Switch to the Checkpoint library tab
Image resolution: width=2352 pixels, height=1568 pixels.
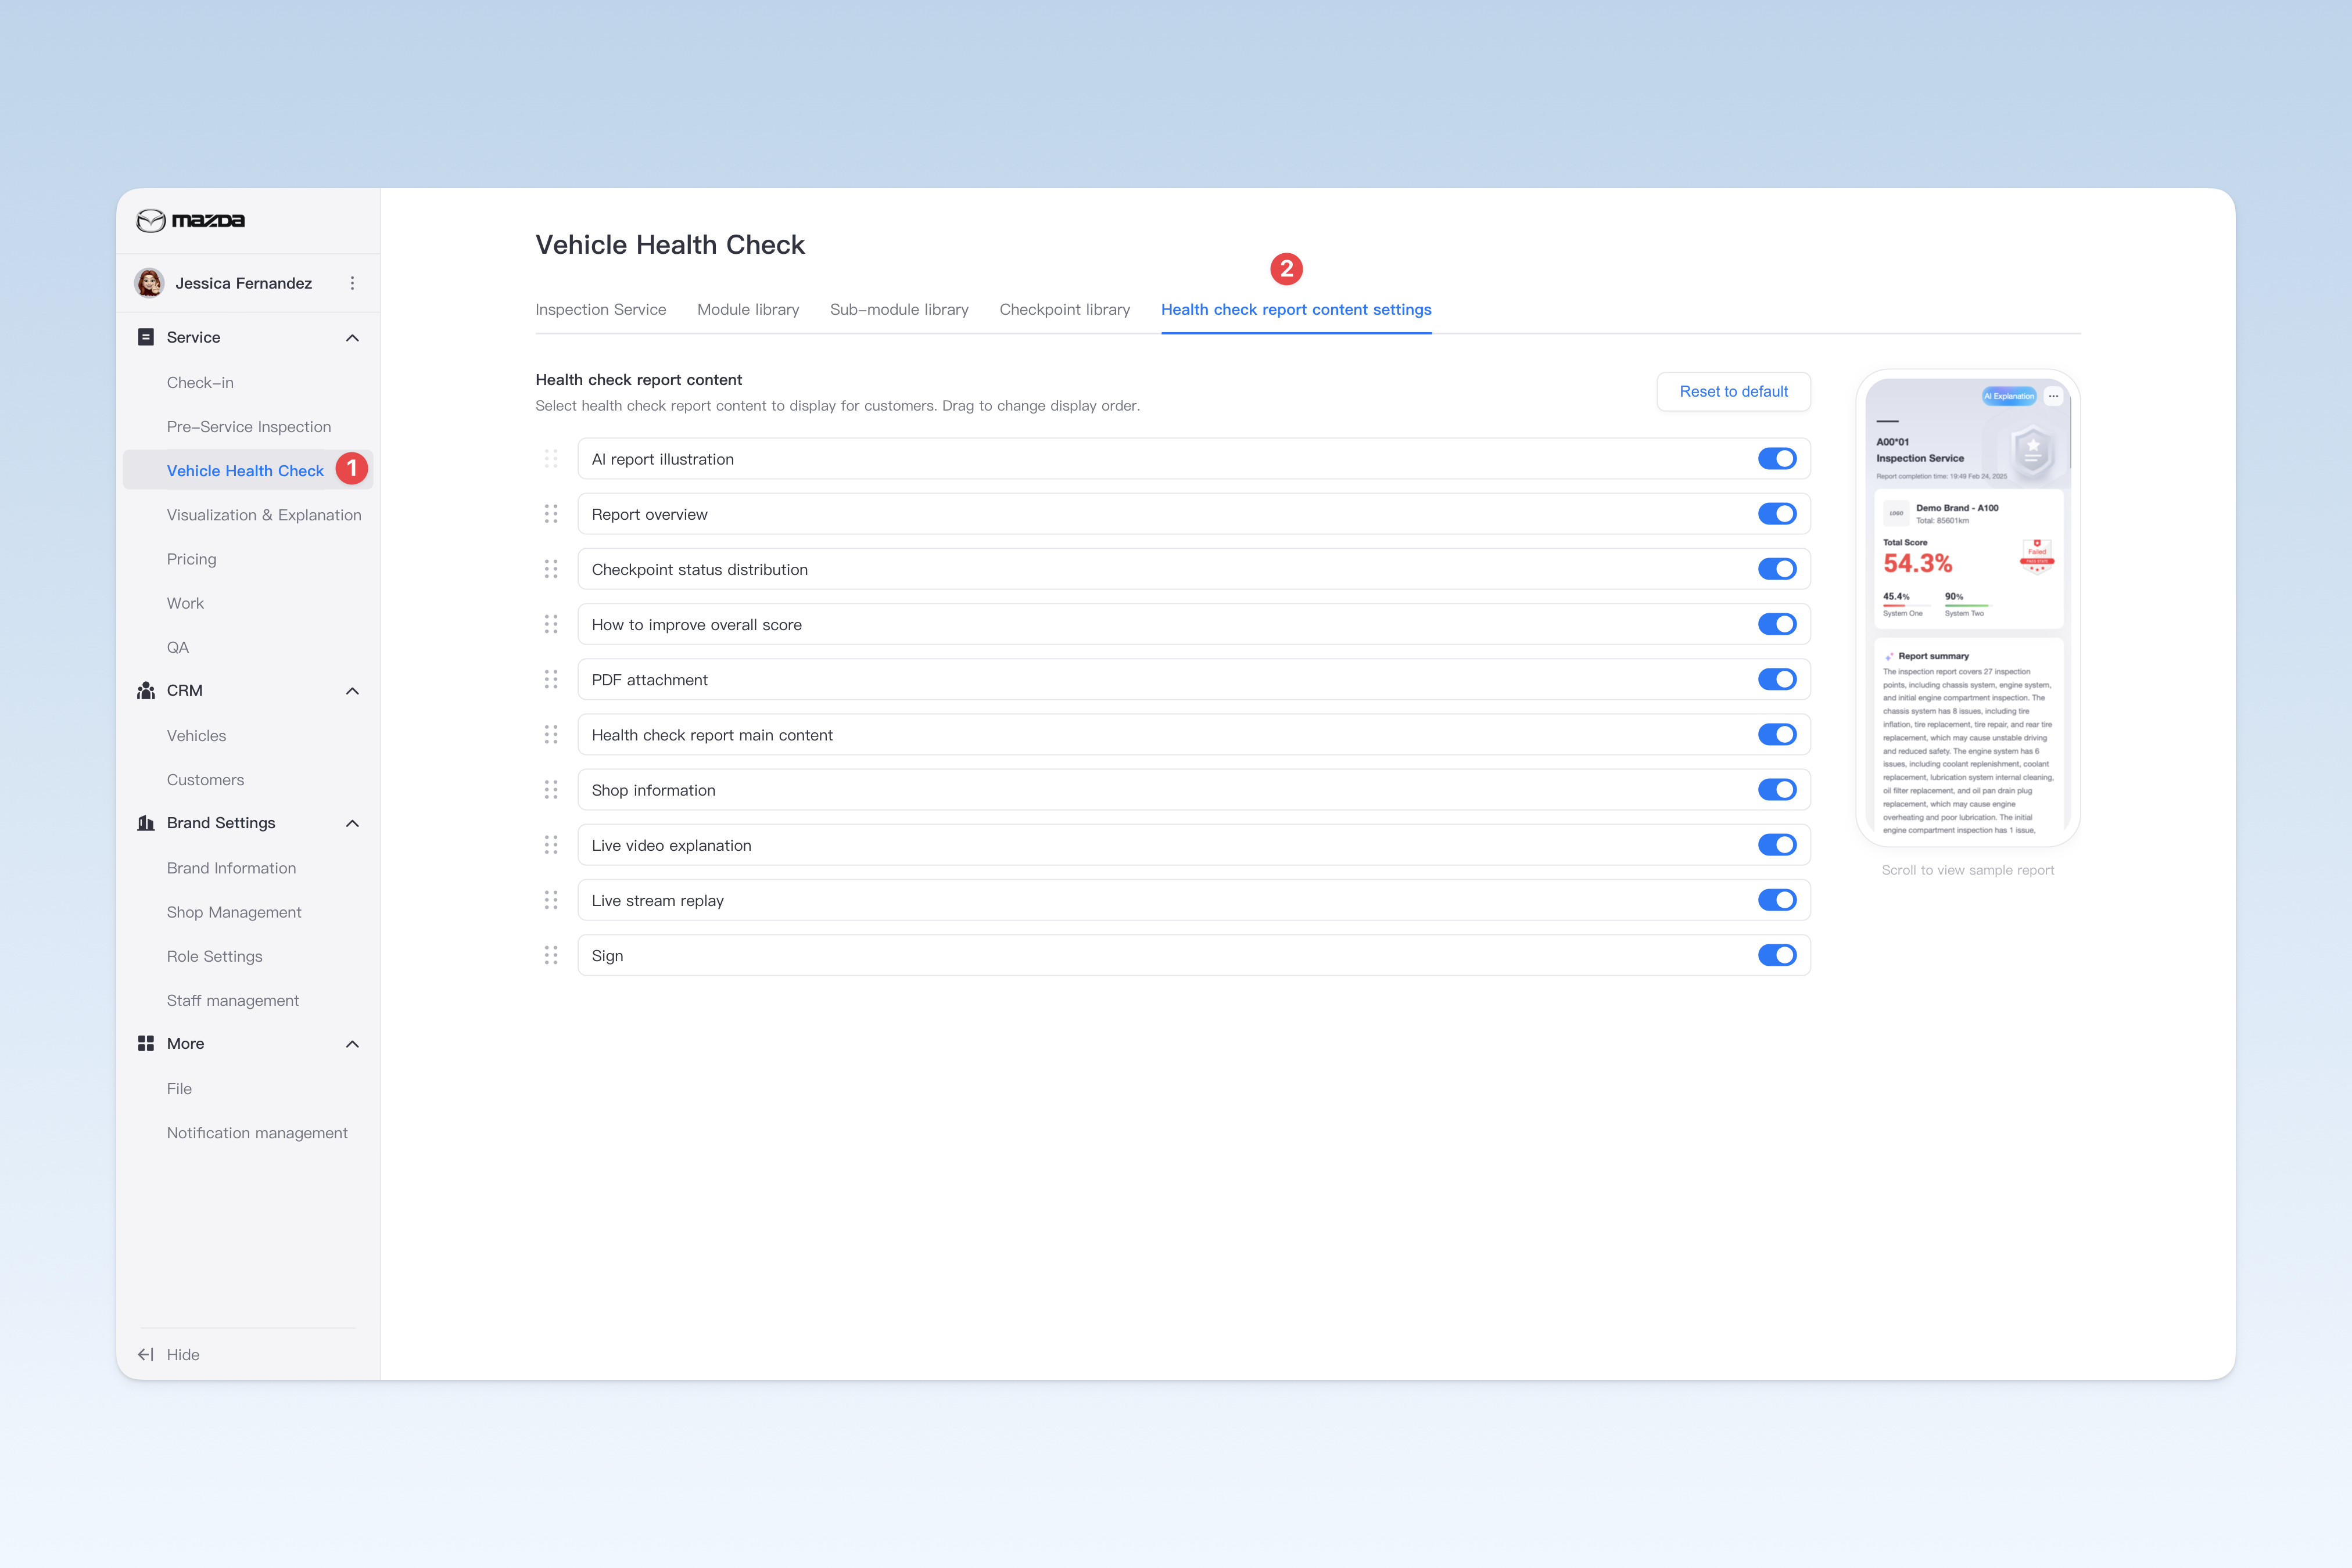coord(1064,309)
